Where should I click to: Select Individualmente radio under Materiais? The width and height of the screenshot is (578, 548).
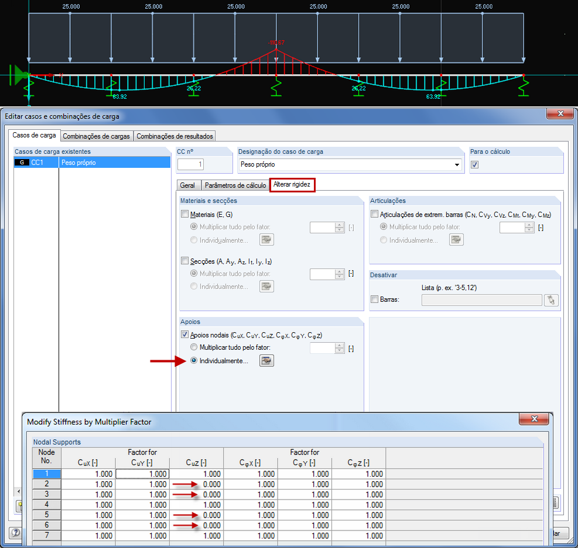(193, 240)
